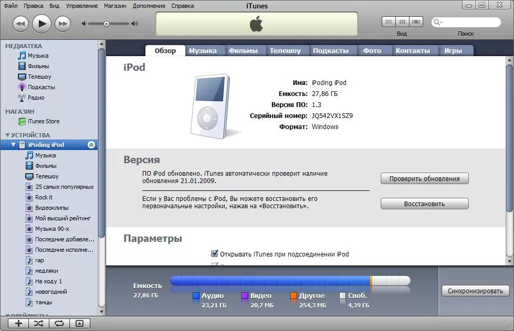514x331 pixels.
Task: Open the Файл menu
Action: click(x=11, y=6)
